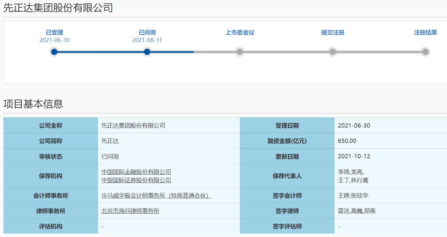Click the 上市委会议 timeline dot
This screenshot has width=447, height=237.
pyautogui.click(x=240, y=52)
